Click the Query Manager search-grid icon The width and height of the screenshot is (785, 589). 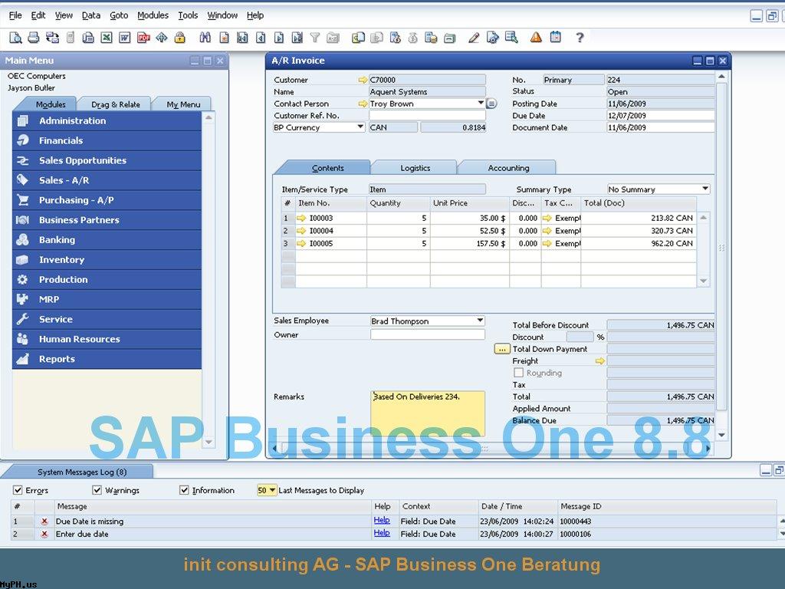pos(511,38)
